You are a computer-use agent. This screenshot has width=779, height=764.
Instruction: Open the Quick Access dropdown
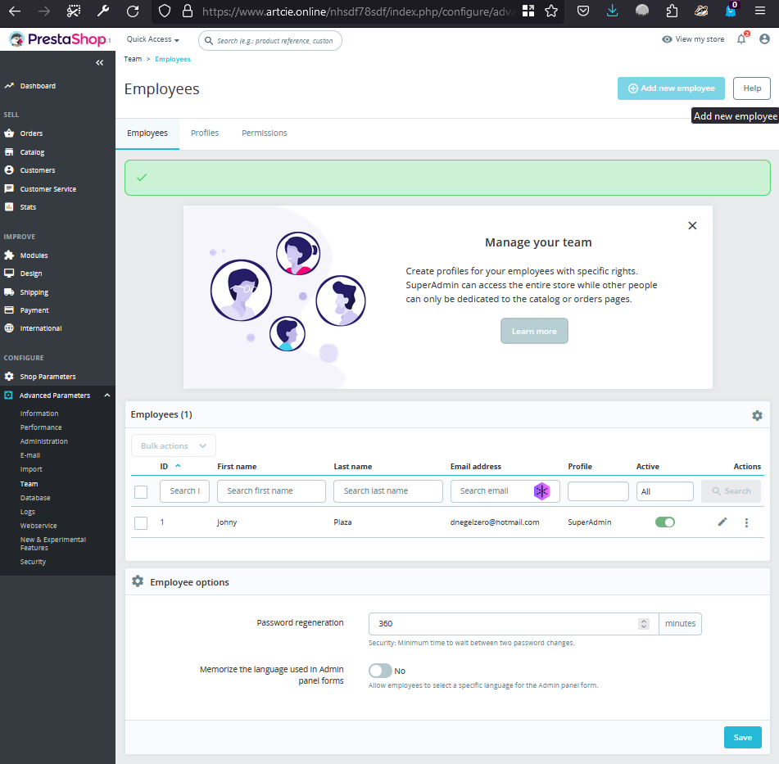[x=153, y=39]
